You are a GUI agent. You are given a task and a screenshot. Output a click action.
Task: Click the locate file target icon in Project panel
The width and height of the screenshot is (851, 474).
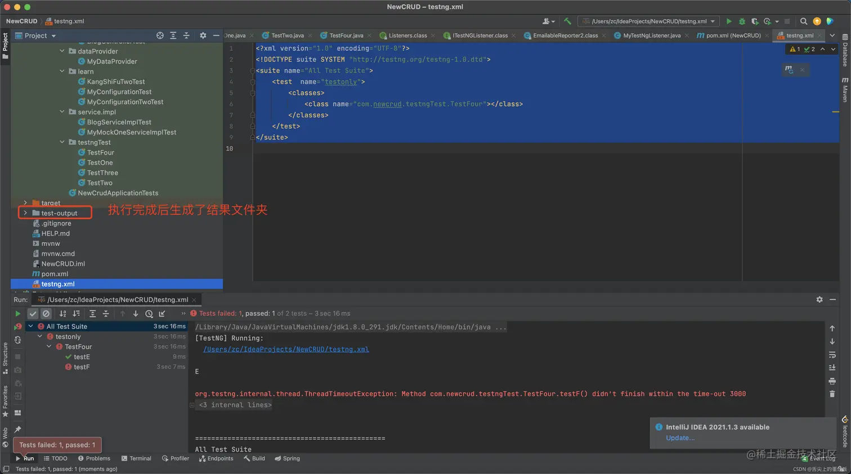pos(160,35)
